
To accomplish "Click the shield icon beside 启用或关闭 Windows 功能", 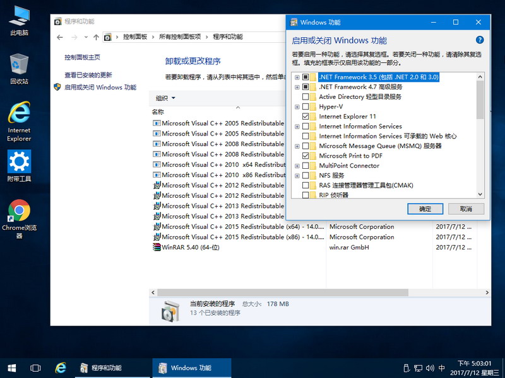I will [57, 87].
